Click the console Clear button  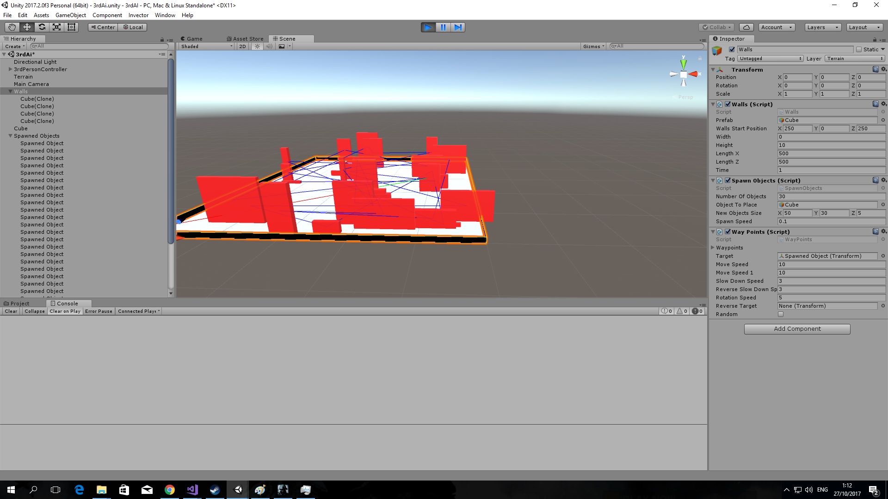[11, 311]
